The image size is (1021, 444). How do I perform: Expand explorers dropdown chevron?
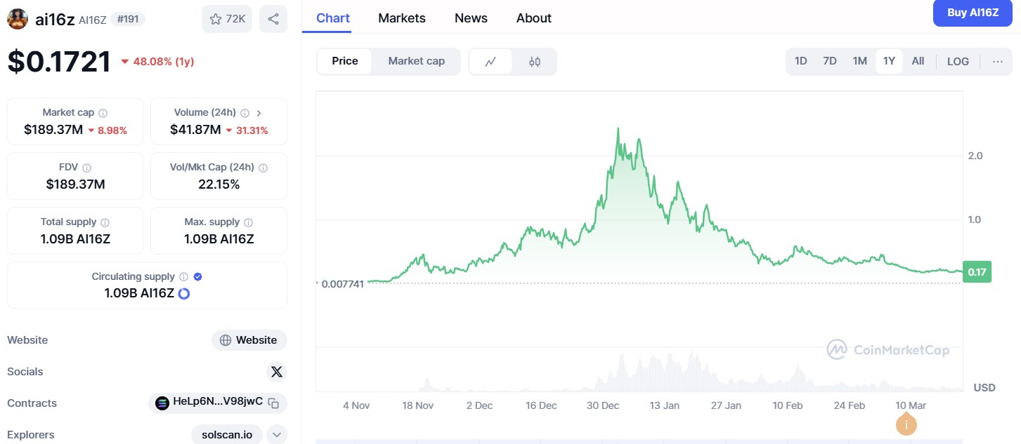pyautogui.click(x=277, y=435)
